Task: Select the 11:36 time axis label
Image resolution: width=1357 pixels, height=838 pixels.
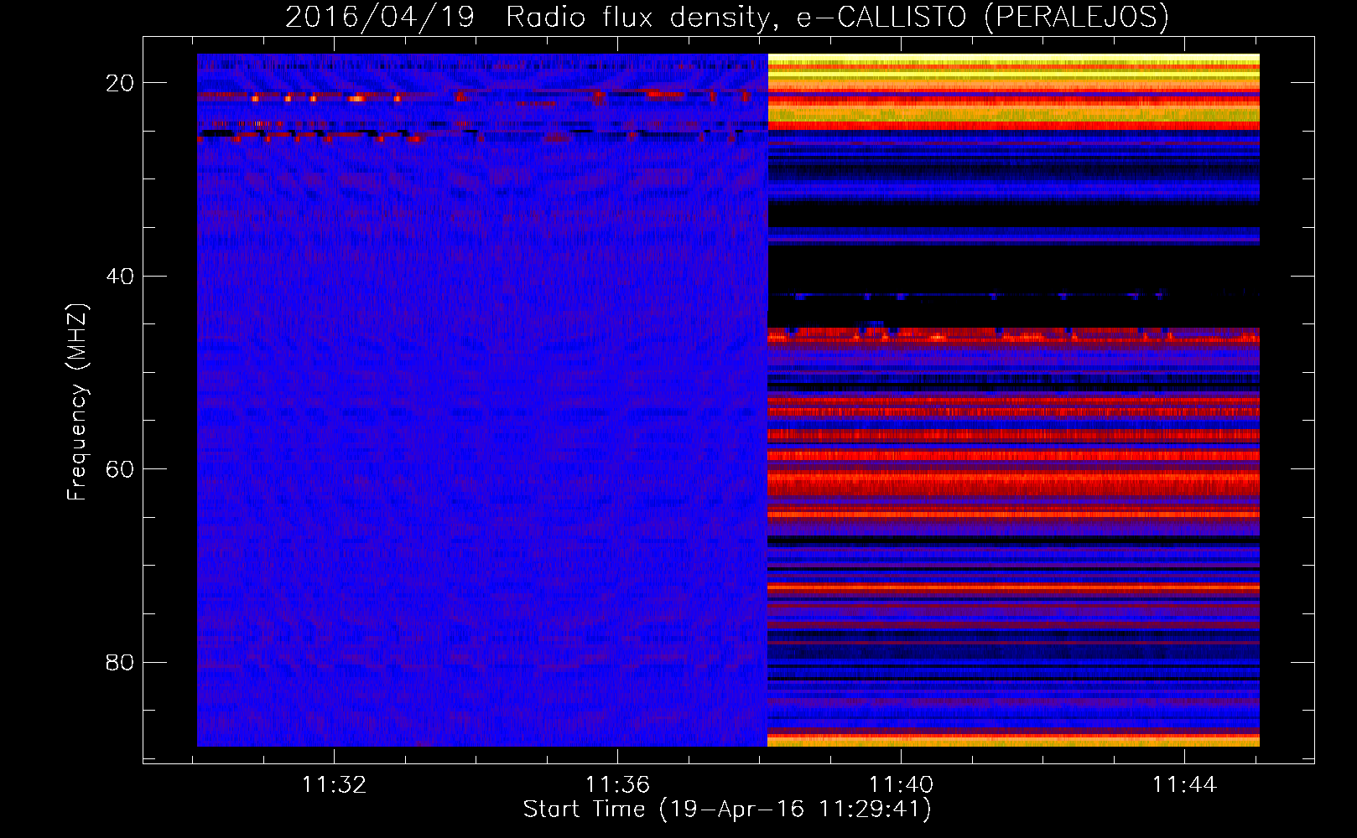Action: click(x=617, y=785)
